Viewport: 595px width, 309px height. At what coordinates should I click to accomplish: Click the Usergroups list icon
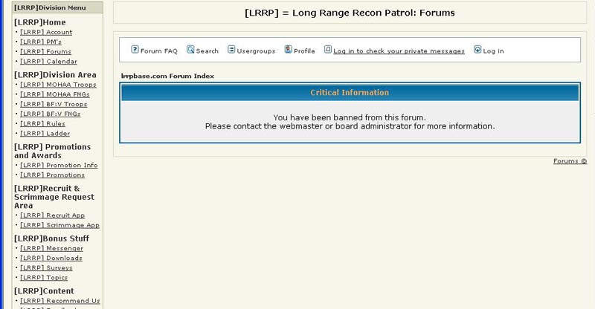[231, 49]
